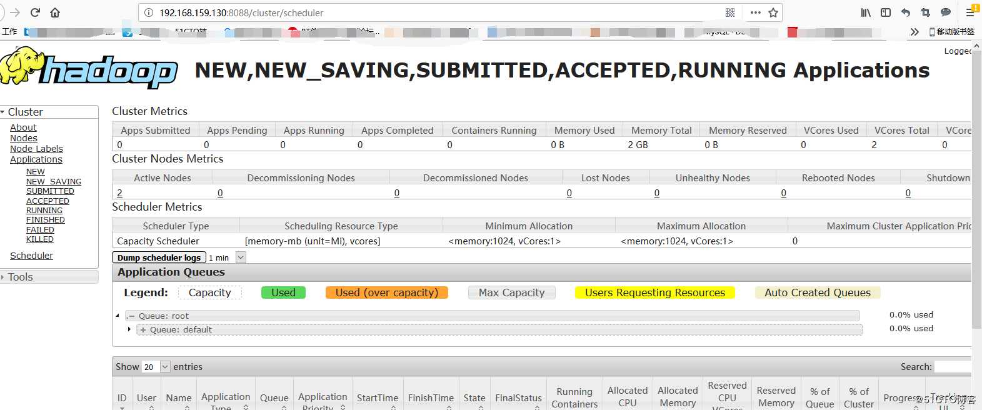Open Unhealthy Nodes count link
The image size is (982, 410).
(657, 193)
